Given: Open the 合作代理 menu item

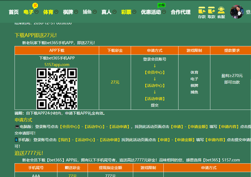Looking at the screenshot, I should pos(180,12).
